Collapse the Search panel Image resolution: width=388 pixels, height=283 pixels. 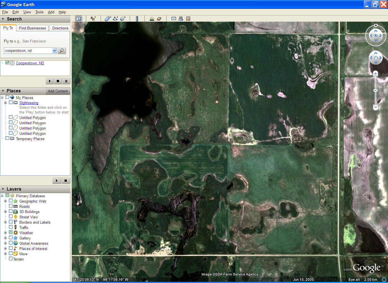point(3,19)
